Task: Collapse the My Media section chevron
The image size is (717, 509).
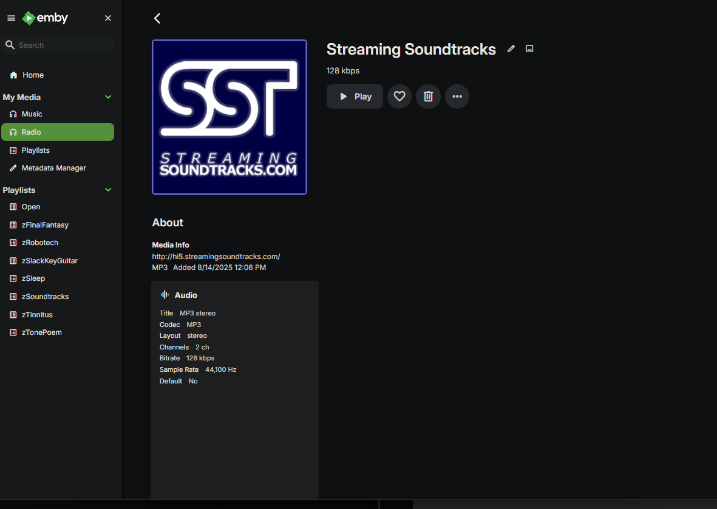Action: [x=109, y=97]
